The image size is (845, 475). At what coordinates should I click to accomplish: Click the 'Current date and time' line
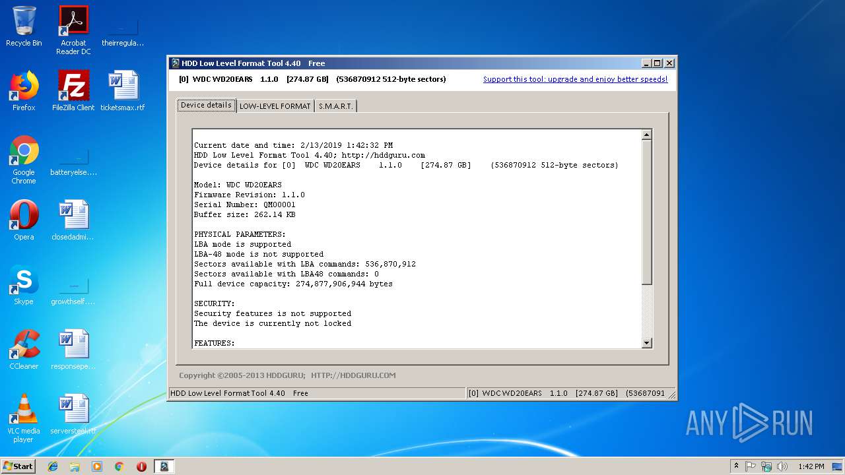coord(293,145)
